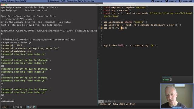The image size is (194, 109).
Task: Click the 'Config info can be viewed' line
Action: coord(31,25)
